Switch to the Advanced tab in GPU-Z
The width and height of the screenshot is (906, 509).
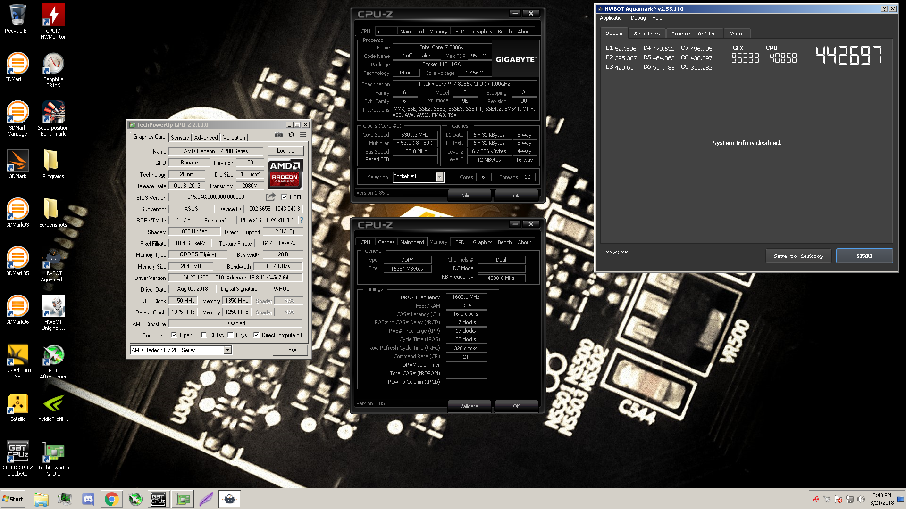point(206,137)
